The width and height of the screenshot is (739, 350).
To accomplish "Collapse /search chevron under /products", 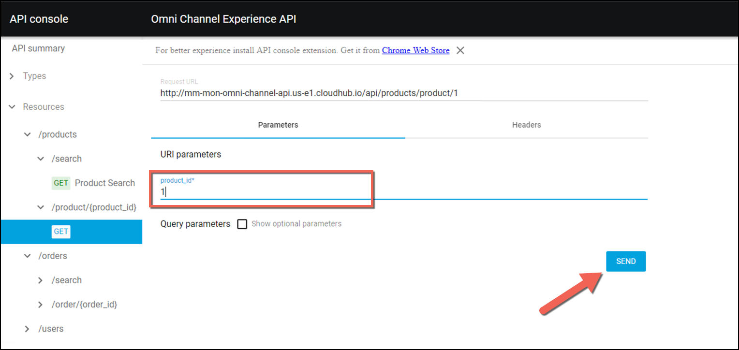I will click(41, 159).
